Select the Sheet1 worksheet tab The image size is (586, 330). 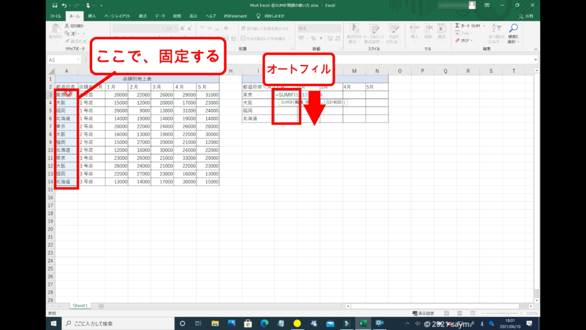click(x=80, y=306)
